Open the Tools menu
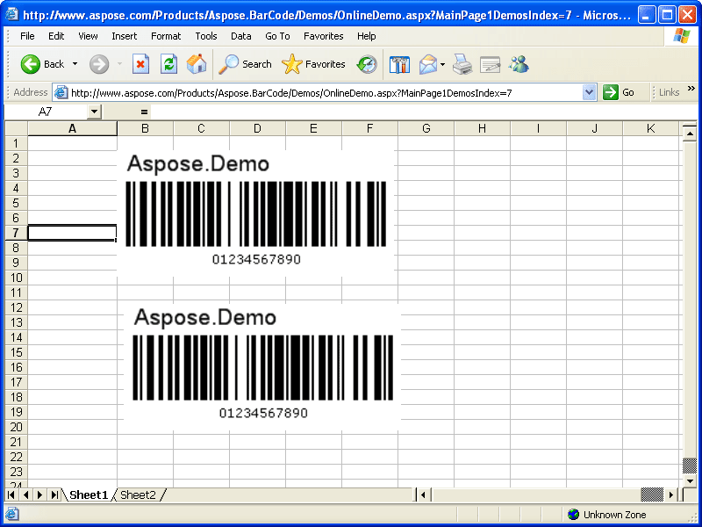Image resolution: width=702 pixels, height=527 pixels. [205, 36]
